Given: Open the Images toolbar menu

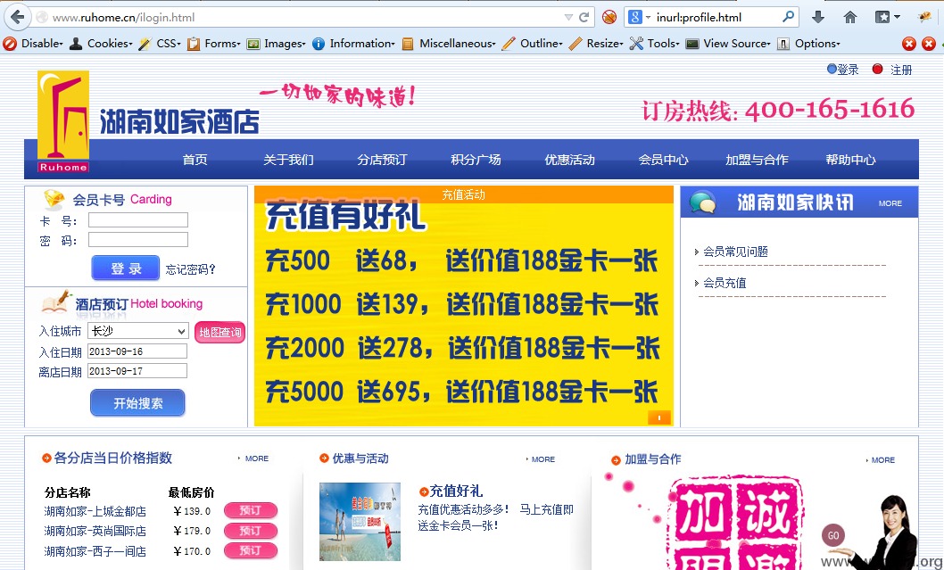Looking at the screenshot, I should tap(276, 44).
